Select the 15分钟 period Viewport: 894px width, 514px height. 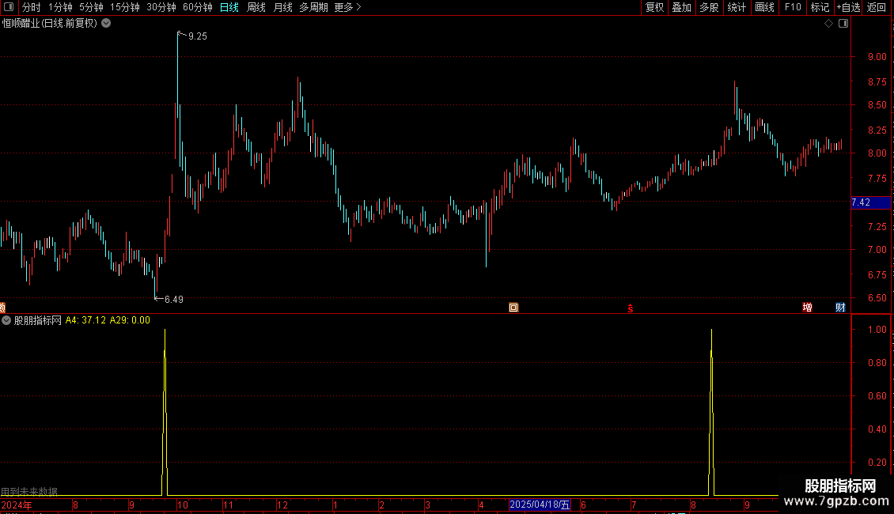click(x=125, y=7)
